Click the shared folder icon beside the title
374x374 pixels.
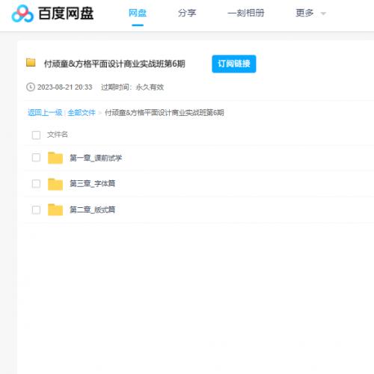[x=31, y=63]
